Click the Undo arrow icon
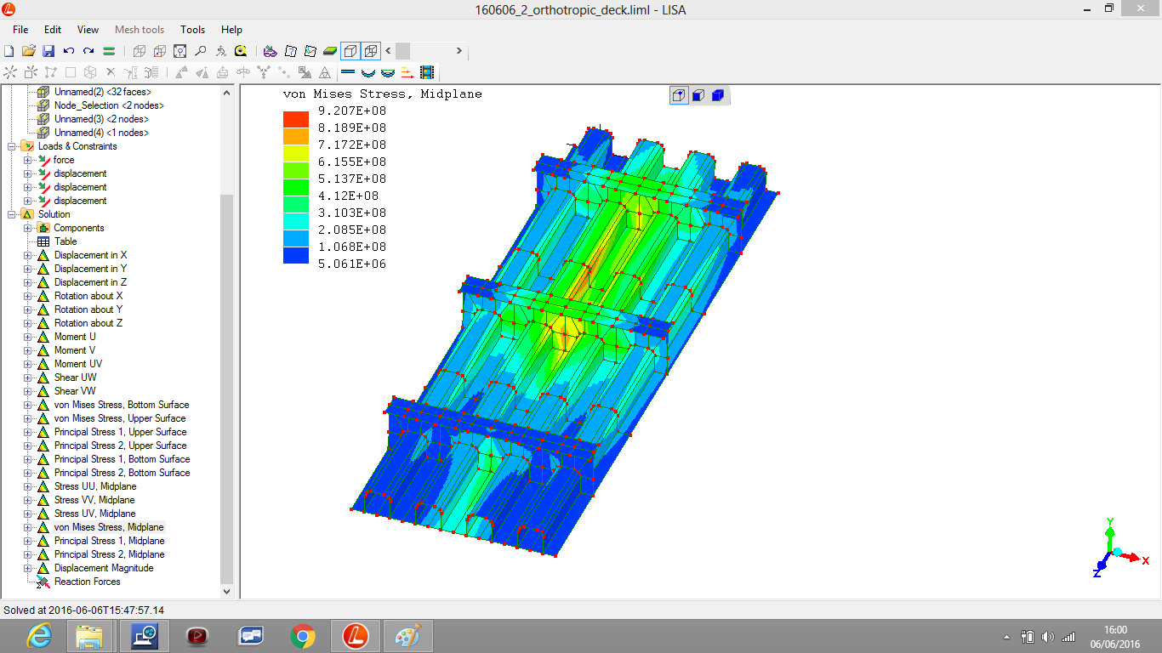 69,51
